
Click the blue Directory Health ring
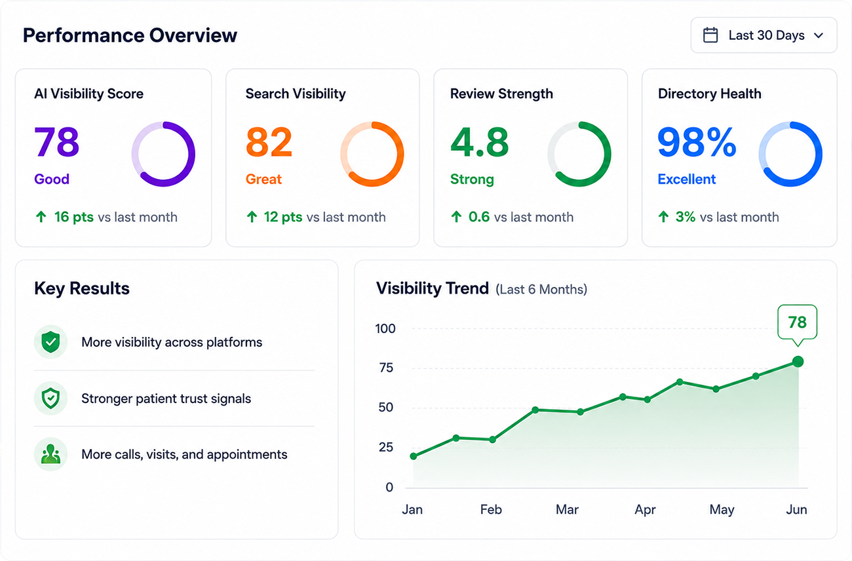pos(790,154)
